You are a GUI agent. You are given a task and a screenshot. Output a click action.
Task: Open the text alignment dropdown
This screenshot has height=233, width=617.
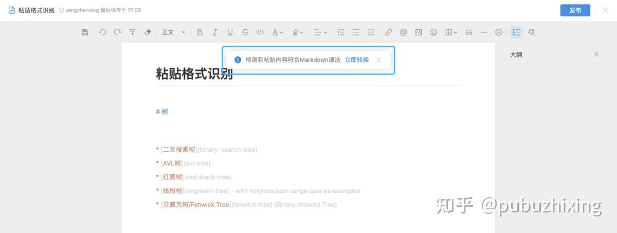[x=320, y=32]
